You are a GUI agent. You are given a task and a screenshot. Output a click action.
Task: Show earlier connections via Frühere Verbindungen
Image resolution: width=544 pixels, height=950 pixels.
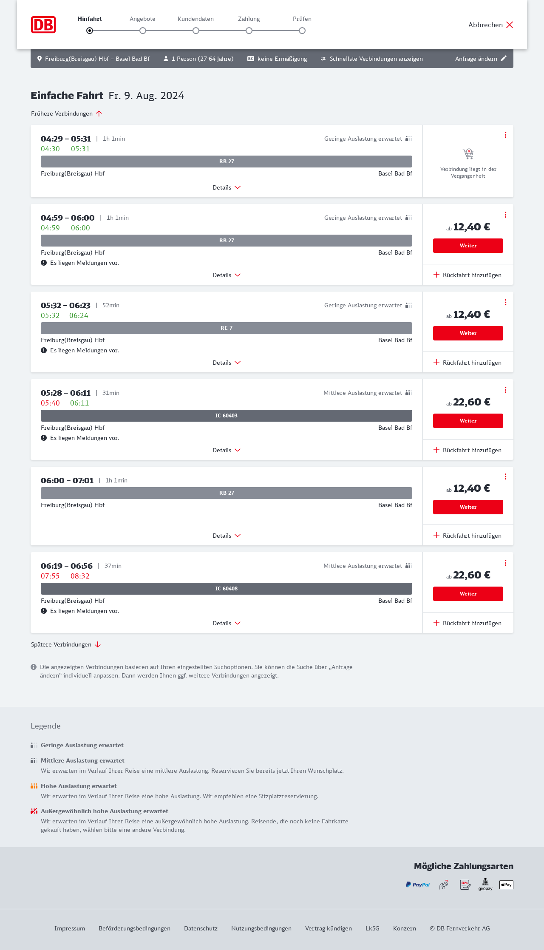click(x=67, y=113)
